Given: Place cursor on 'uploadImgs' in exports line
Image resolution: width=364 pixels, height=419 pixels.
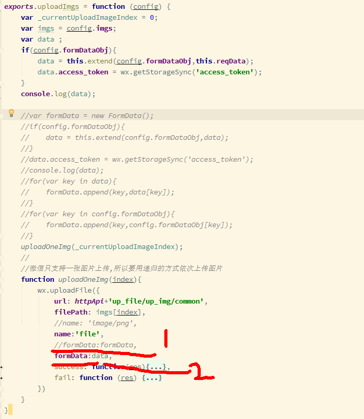Looking at the screenshot, I should tap(58, 7).
